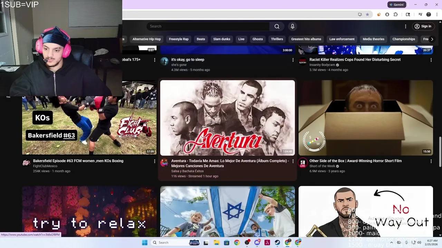This screenshot has width=442, height=248.
Task: Expand hidden system tray icons chevron
Action: coord(391,242)
